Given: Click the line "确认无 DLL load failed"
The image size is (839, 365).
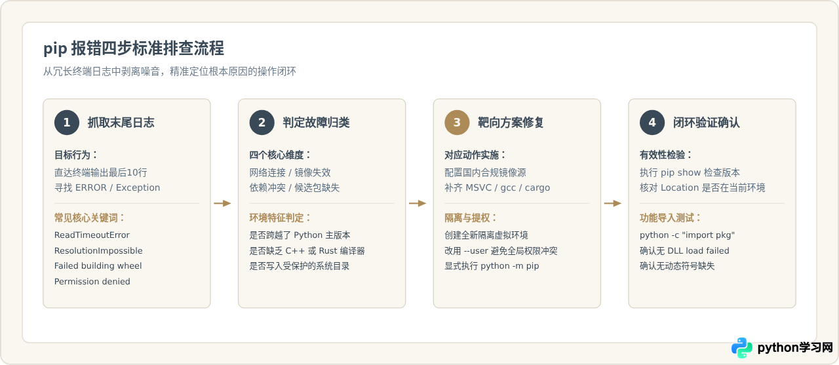Looking at the screenshot, I should [685, 250].
